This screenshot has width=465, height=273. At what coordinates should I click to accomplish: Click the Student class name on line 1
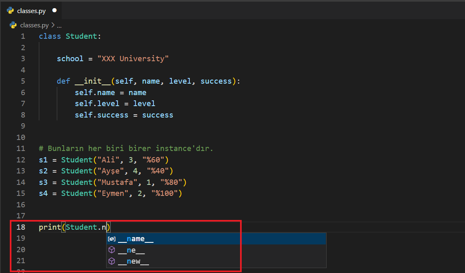pos(81,36)
